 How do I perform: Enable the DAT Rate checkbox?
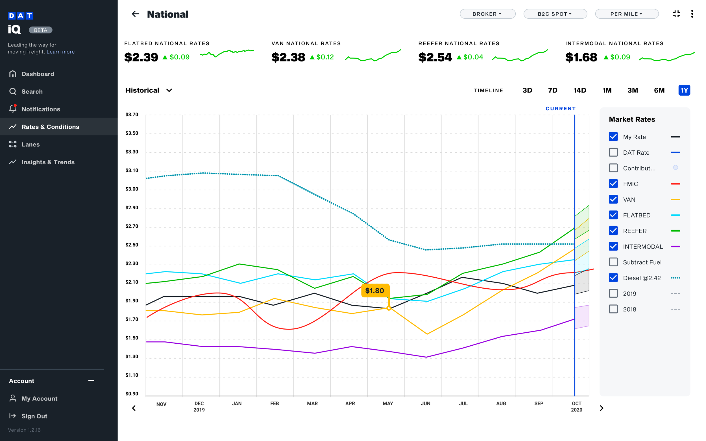613,152
